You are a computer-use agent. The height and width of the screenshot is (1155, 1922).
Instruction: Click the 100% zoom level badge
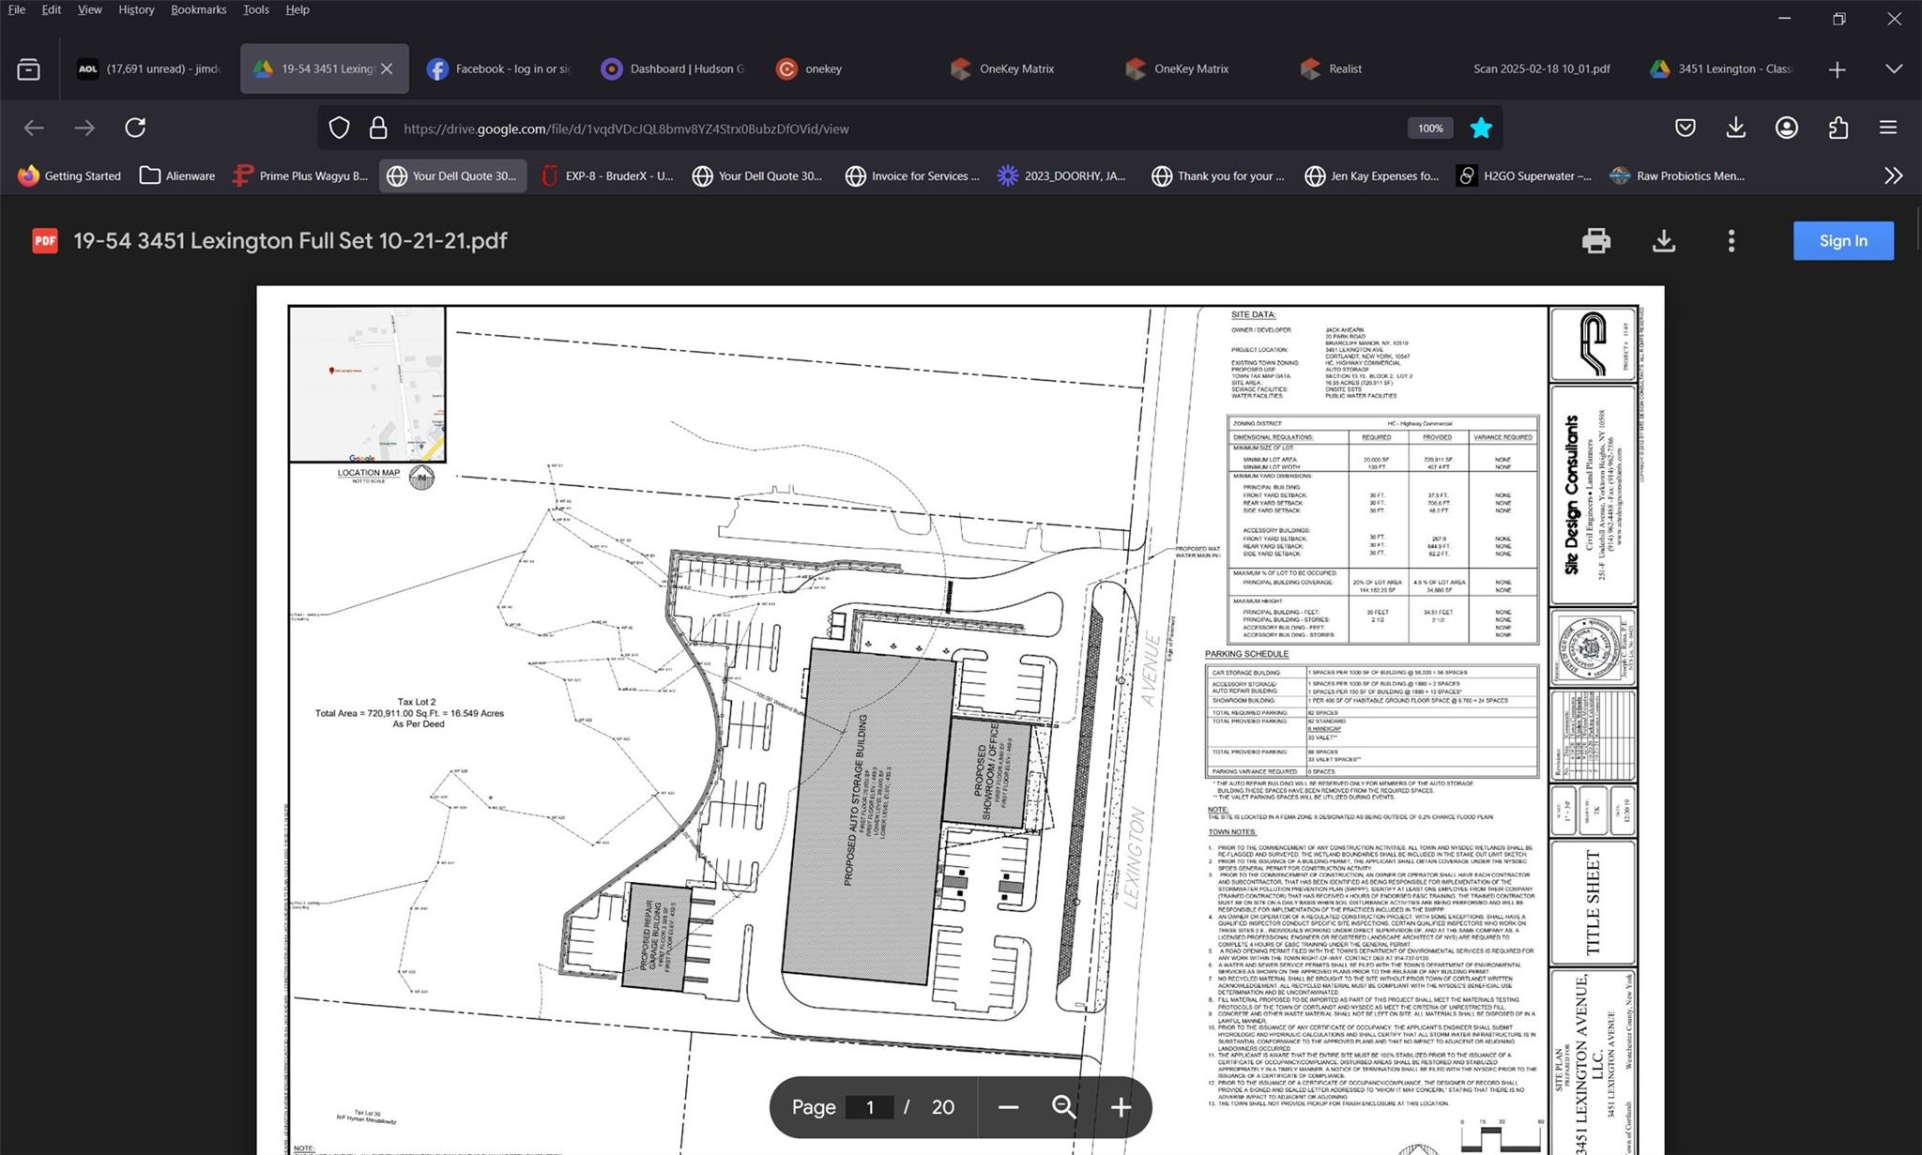point(1430,129)
